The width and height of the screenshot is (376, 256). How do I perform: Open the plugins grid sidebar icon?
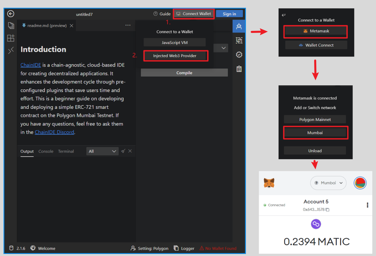click(11, 38)
